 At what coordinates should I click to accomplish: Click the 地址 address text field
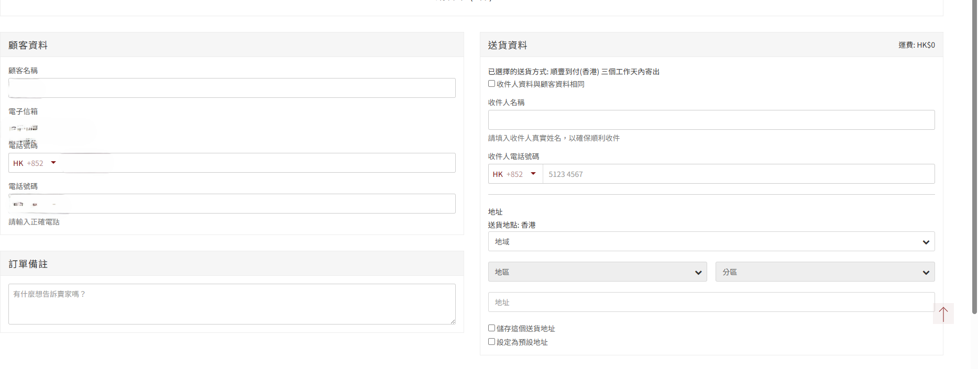(x=711, y=303)
